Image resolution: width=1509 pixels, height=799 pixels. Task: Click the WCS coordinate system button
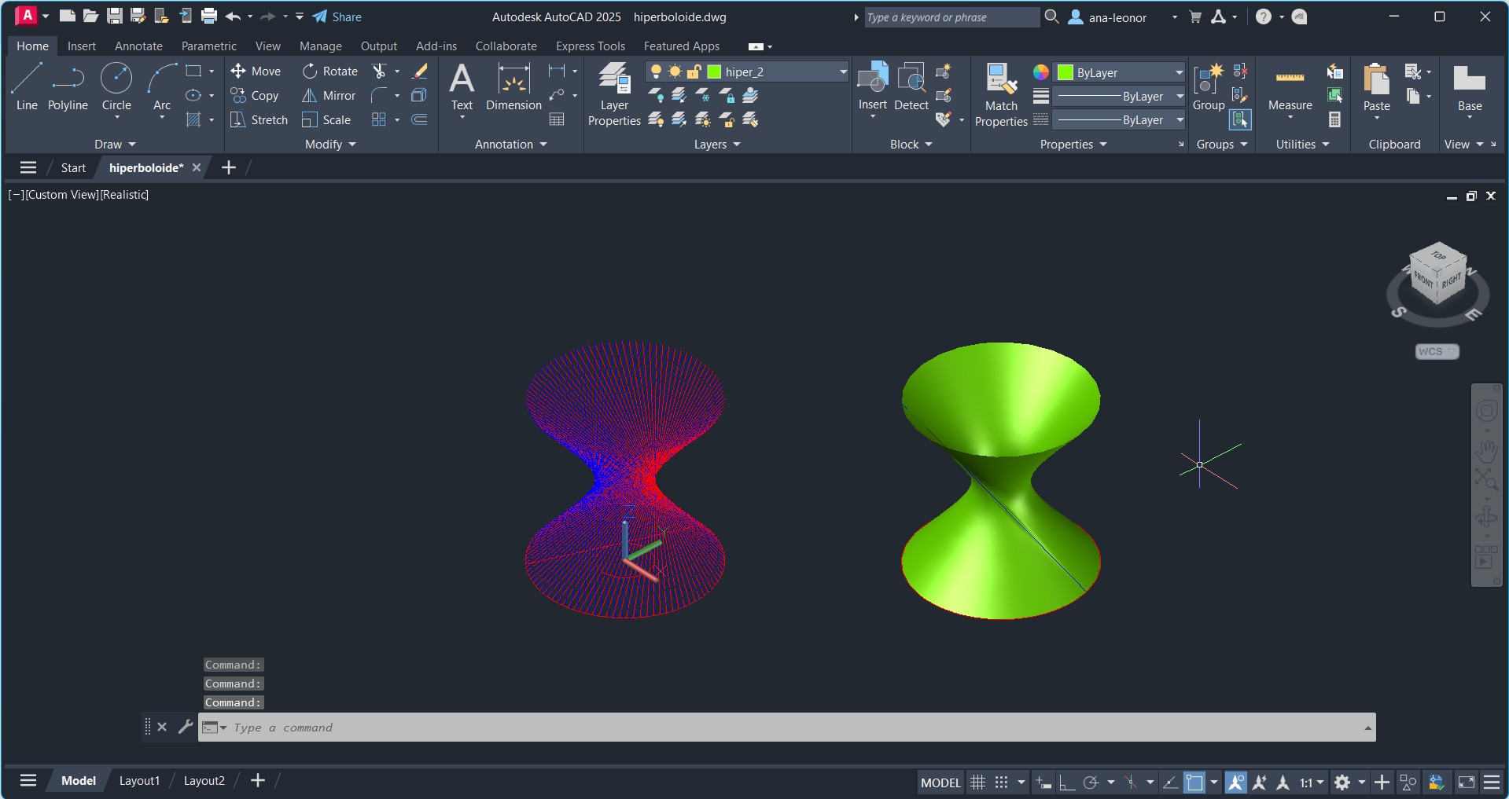(x=1436, y=352)
